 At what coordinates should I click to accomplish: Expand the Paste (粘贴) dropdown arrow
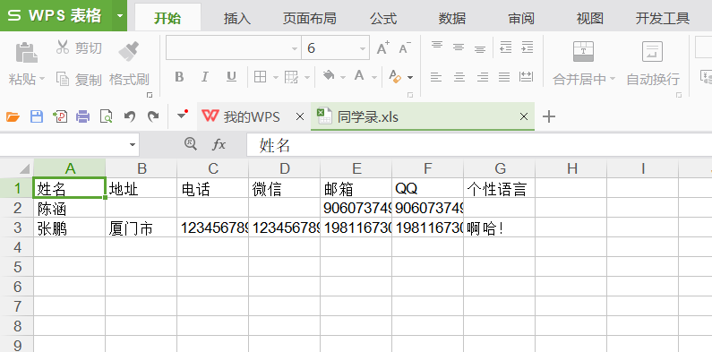[42, 80]
